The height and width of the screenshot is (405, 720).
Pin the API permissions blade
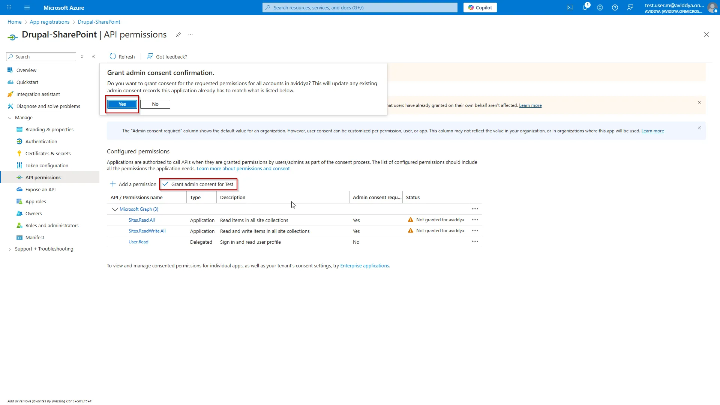point(178,34)
